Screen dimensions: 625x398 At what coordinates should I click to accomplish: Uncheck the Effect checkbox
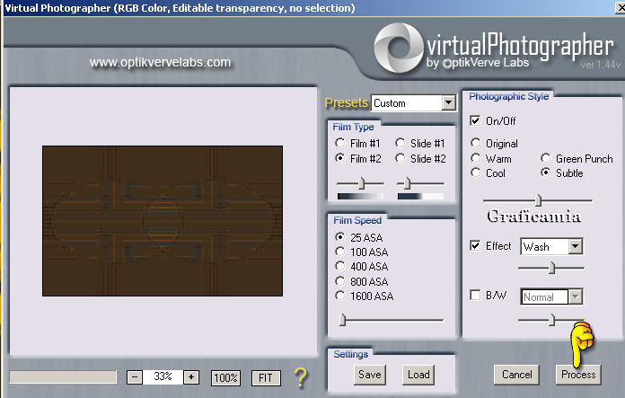click(x=475, y=245)
